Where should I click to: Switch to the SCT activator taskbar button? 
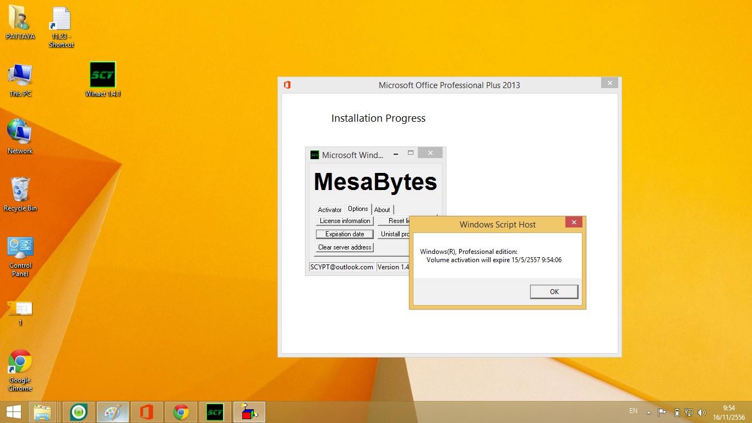215,412
